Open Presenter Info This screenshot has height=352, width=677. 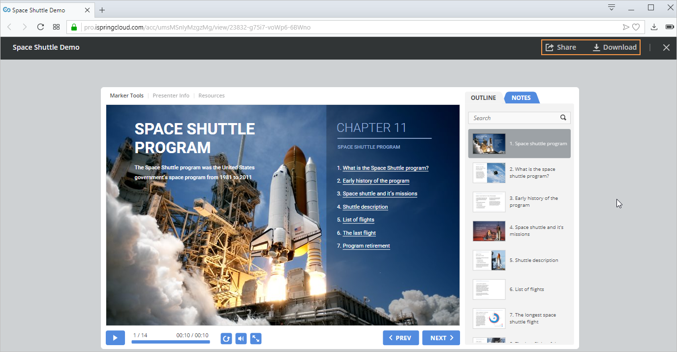pyautogui.click(x=171, y=96)
